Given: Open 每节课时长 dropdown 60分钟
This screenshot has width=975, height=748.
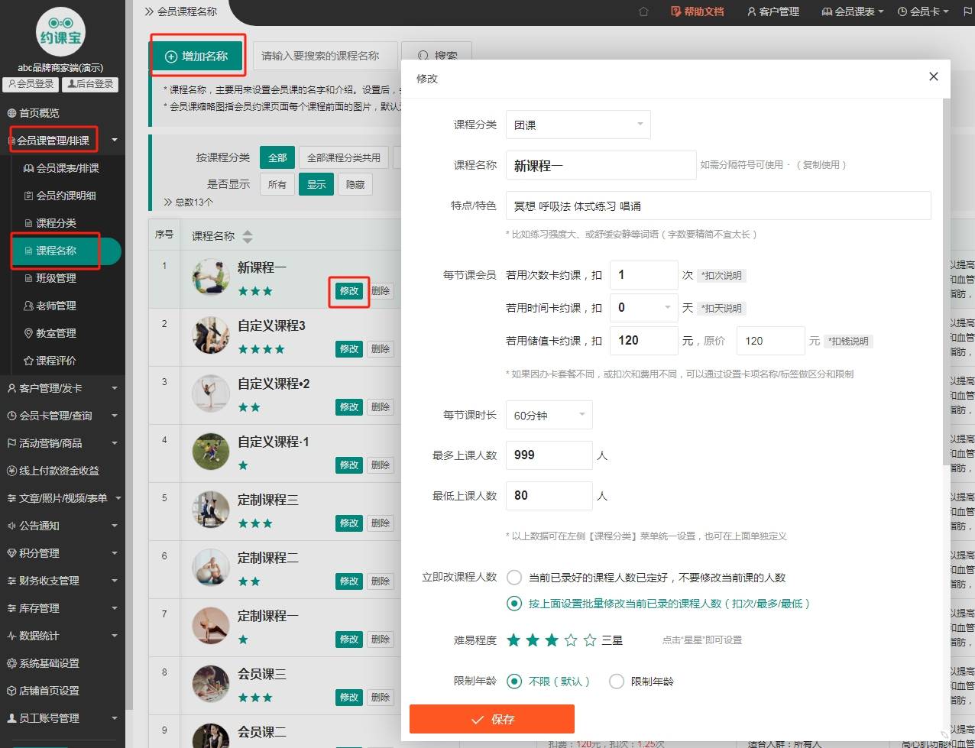Looking at the screenshot, I should [x=549, y=416].
